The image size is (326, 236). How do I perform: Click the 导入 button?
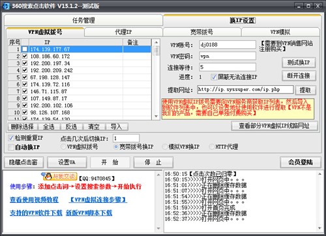(x=117, y=127)
